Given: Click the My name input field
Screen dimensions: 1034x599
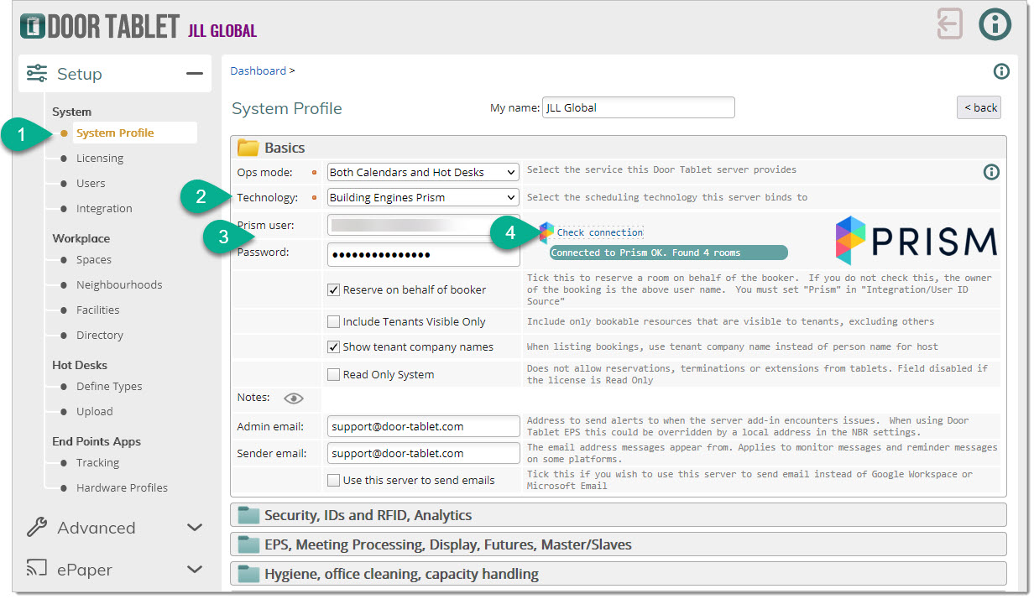Looking at the screenshot, I should click(639, 107).
